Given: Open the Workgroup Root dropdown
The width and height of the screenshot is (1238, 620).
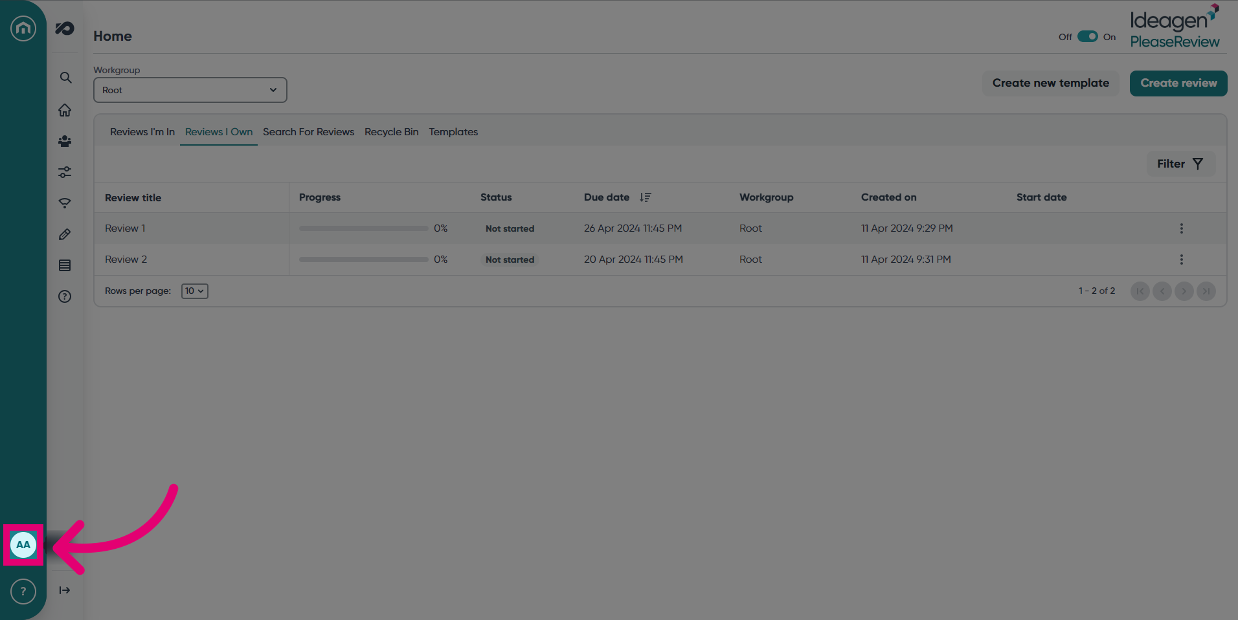Looking at the screenshot, I should tap(190, 90).
